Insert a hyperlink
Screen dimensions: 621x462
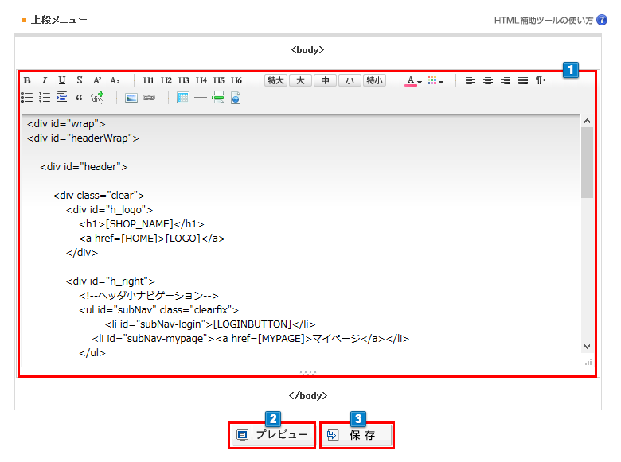point(149,98)
